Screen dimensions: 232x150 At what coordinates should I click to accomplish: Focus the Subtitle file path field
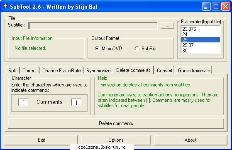[x=93, y=26]
